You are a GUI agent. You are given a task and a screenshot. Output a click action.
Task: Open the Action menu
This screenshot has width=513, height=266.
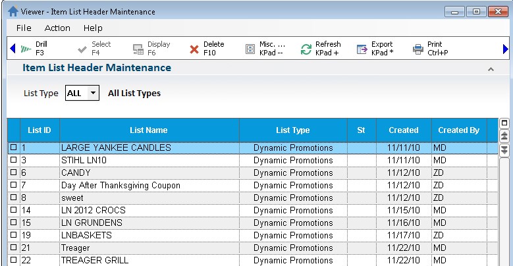pos(57,28)
